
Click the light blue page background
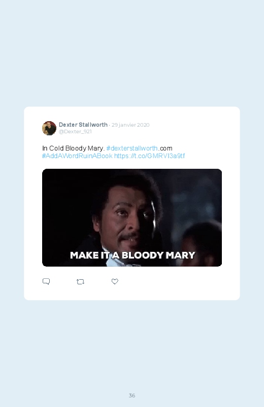pos(132,52)
